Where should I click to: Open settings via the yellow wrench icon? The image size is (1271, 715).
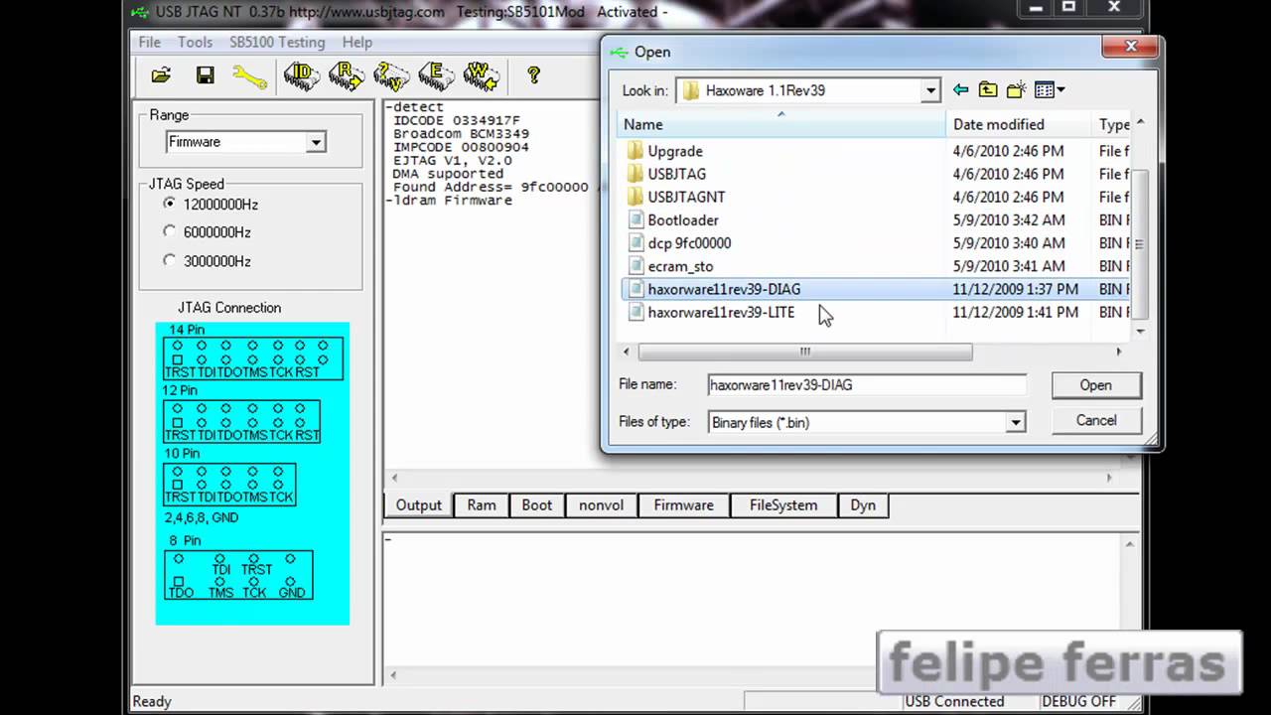(x=249, y=76)
